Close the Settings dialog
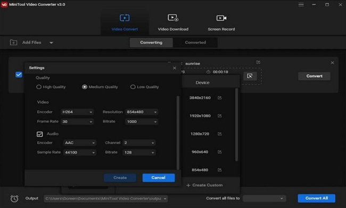Viewport: 346px width, 208px height. [174, 68]
